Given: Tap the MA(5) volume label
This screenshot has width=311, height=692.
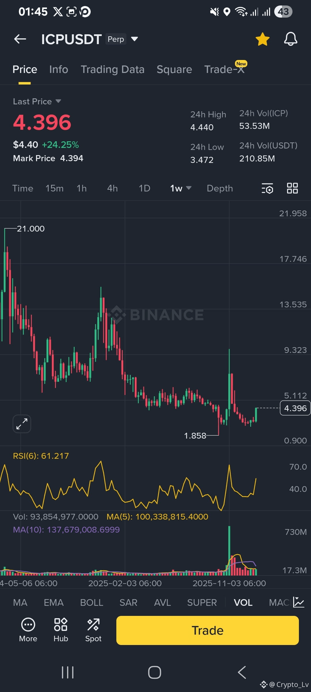Looking at the screenshot, I should 157,517.
